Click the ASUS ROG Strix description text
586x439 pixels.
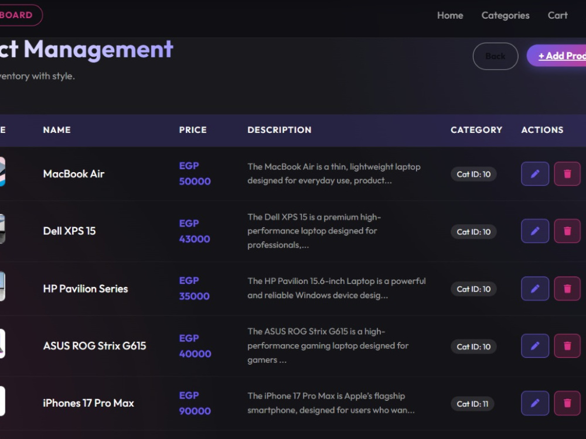(328, 346)
